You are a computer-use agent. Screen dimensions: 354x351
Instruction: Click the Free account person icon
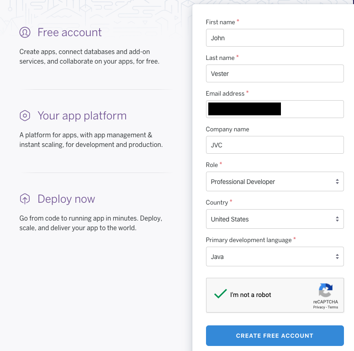click(x=25, y=32)
